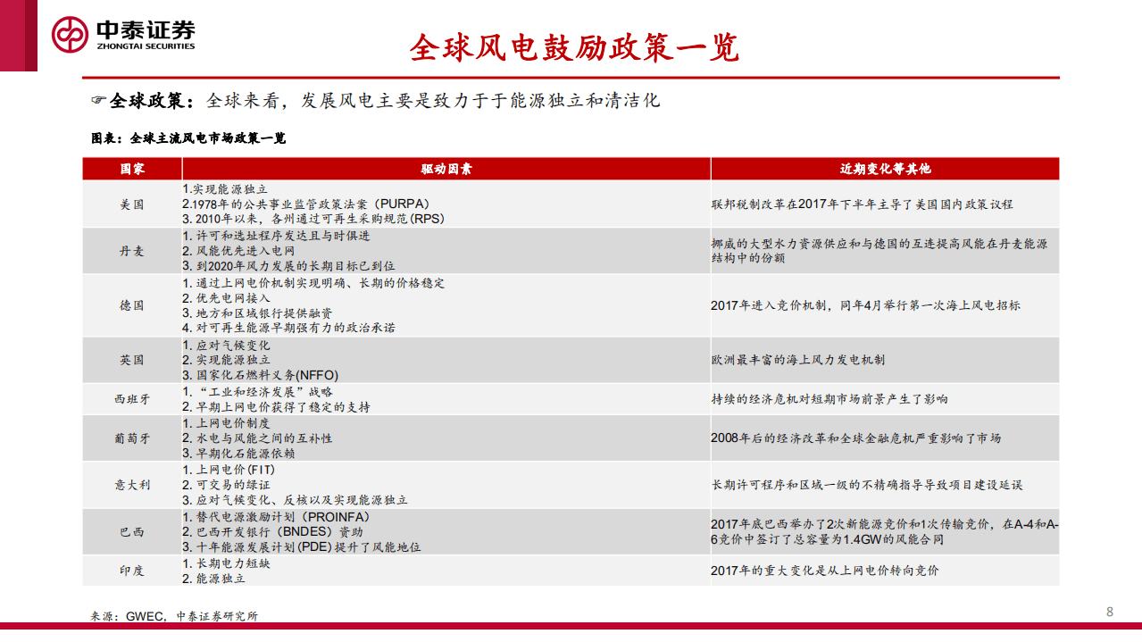This screenshot has height=642, width=1142.
Task: Select the chart caption 图表：全球主流风电市场政策一览
Action: click(188, 138)
